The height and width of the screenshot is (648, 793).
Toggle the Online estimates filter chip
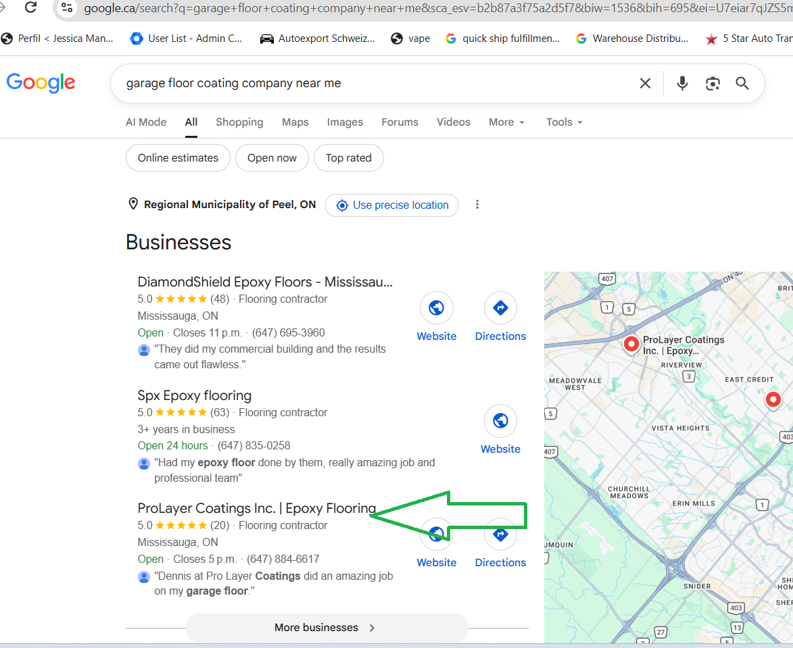(178, 157)
